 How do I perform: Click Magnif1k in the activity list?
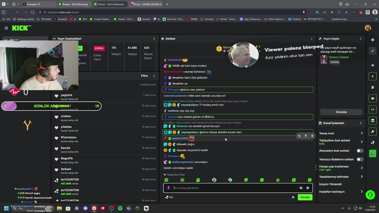click(x=67, y=158)
